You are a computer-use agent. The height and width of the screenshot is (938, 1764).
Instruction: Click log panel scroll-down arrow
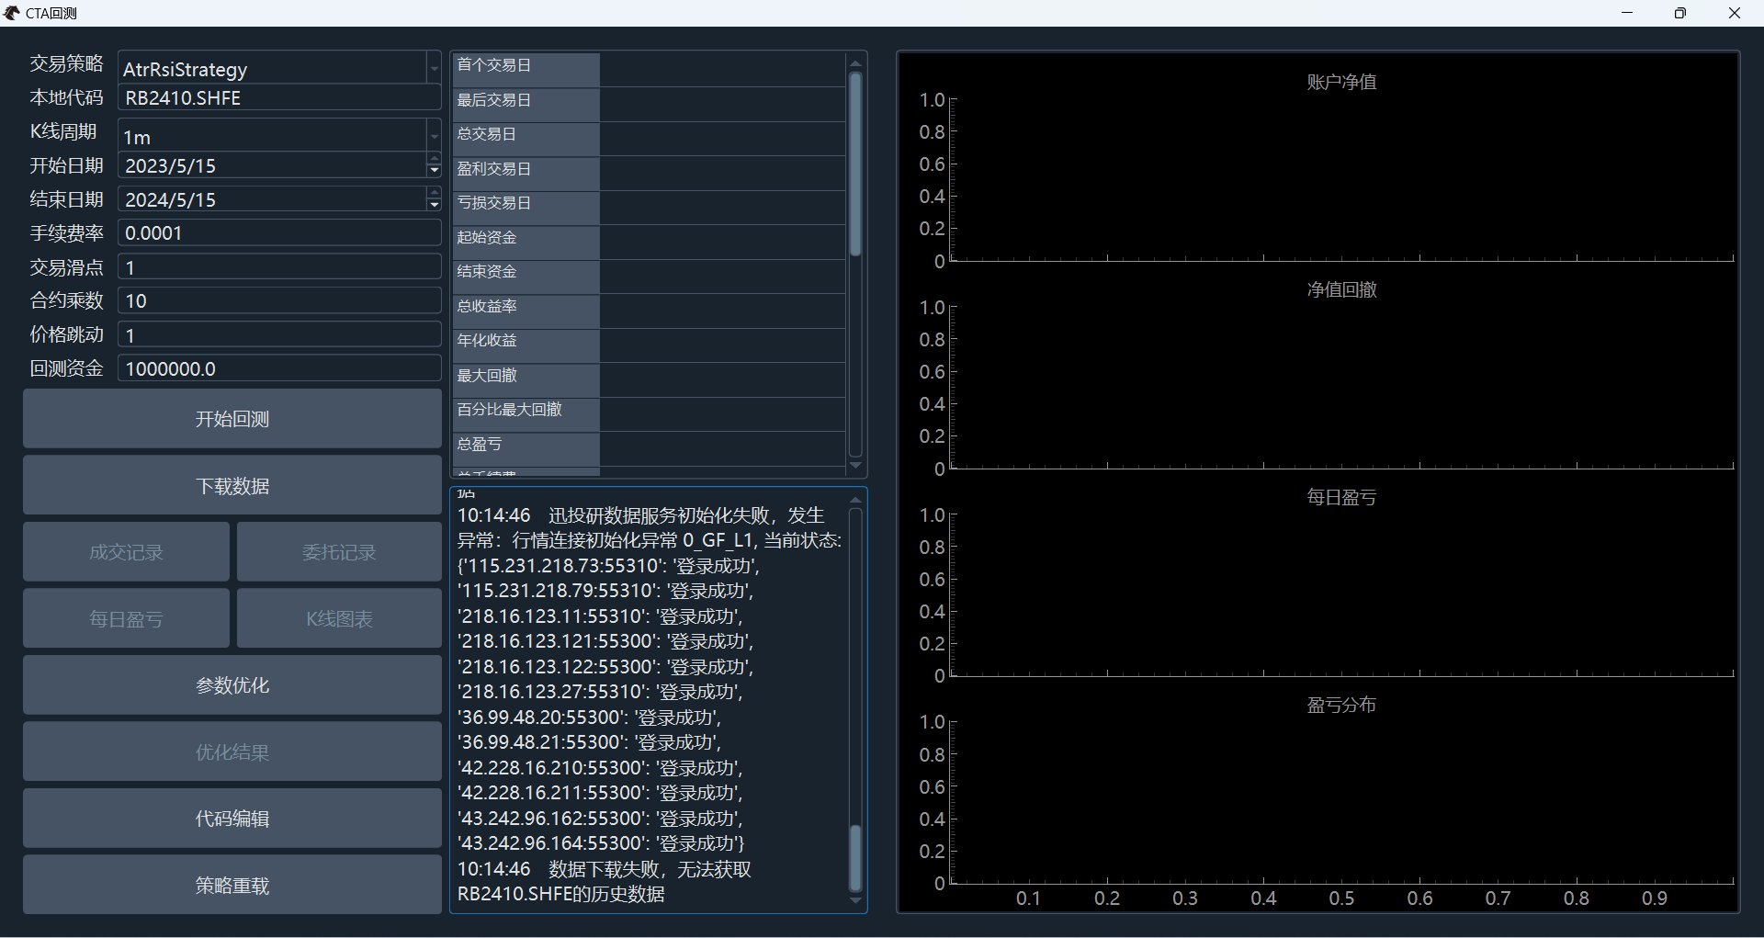tap(855, 901)
